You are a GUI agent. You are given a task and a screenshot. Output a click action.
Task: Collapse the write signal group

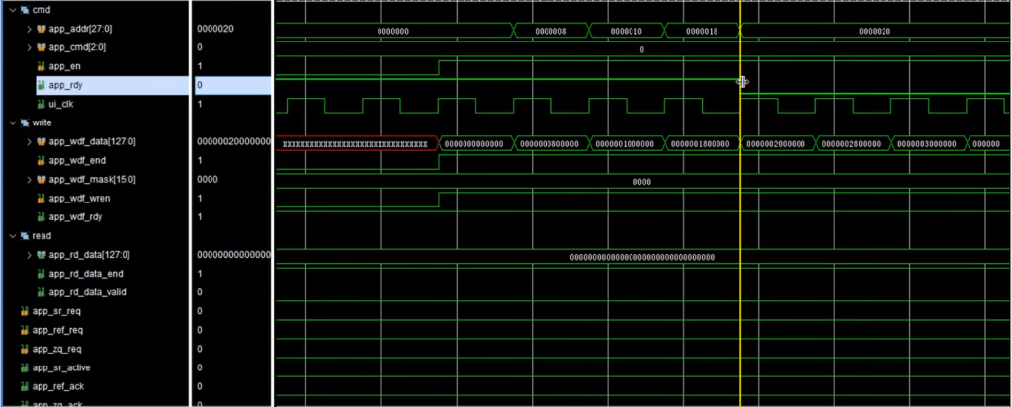(13, 122)
